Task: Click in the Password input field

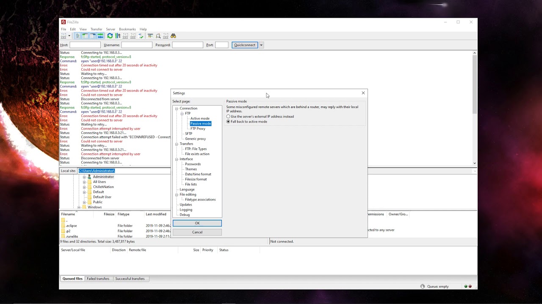Action: pyautogui.click(x=188, y=45)
